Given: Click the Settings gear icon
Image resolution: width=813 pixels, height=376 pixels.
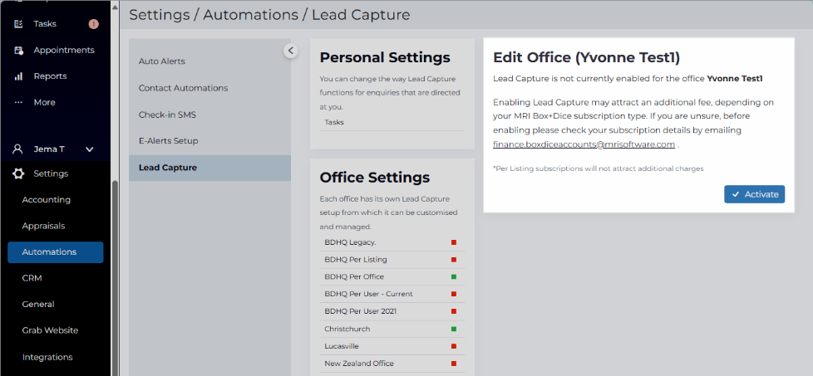Looking at the screenshot, I should pos(18,173).
